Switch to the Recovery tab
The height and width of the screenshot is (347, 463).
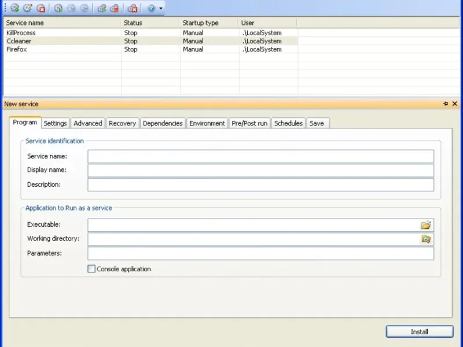(122, 123)
